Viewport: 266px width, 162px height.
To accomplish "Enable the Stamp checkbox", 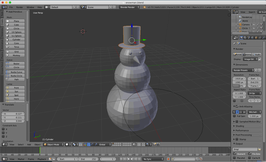I will click(x=237, y=139).
